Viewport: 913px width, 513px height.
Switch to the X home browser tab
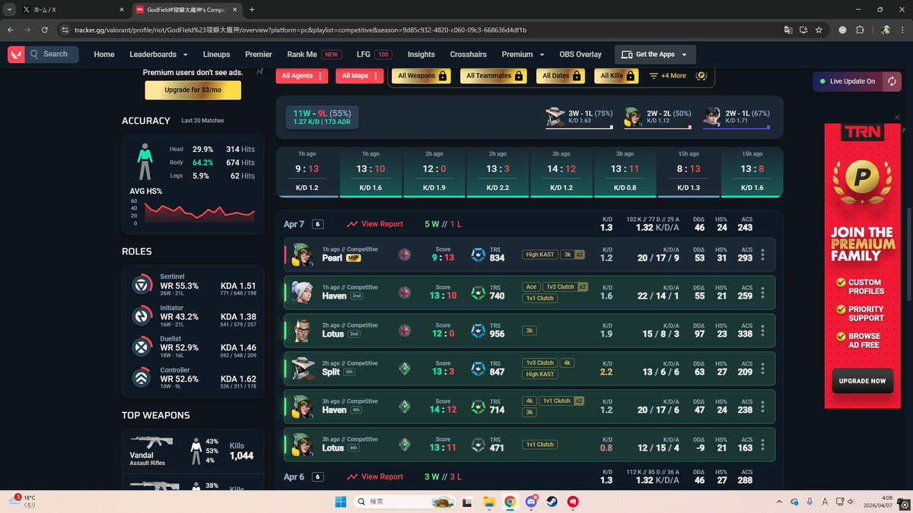click(x=72, y=10)
